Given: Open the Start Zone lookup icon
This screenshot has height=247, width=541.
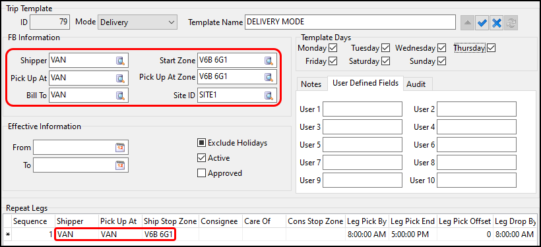Looking at the screenshot, I should pos(269,61).
